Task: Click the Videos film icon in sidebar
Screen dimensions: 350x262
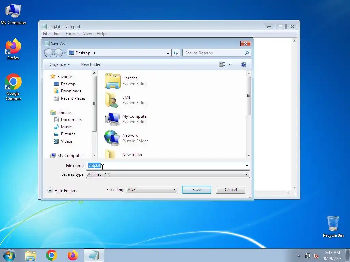Action: coord(56,141)
